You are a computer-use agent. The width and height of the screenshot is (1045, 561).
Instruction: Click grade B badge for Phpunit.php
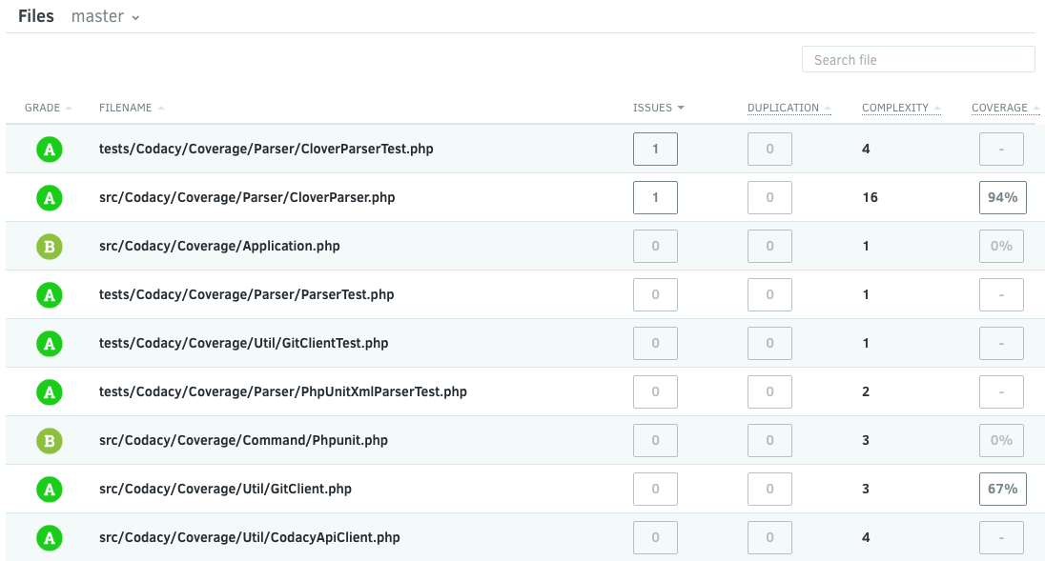point(50,441)
